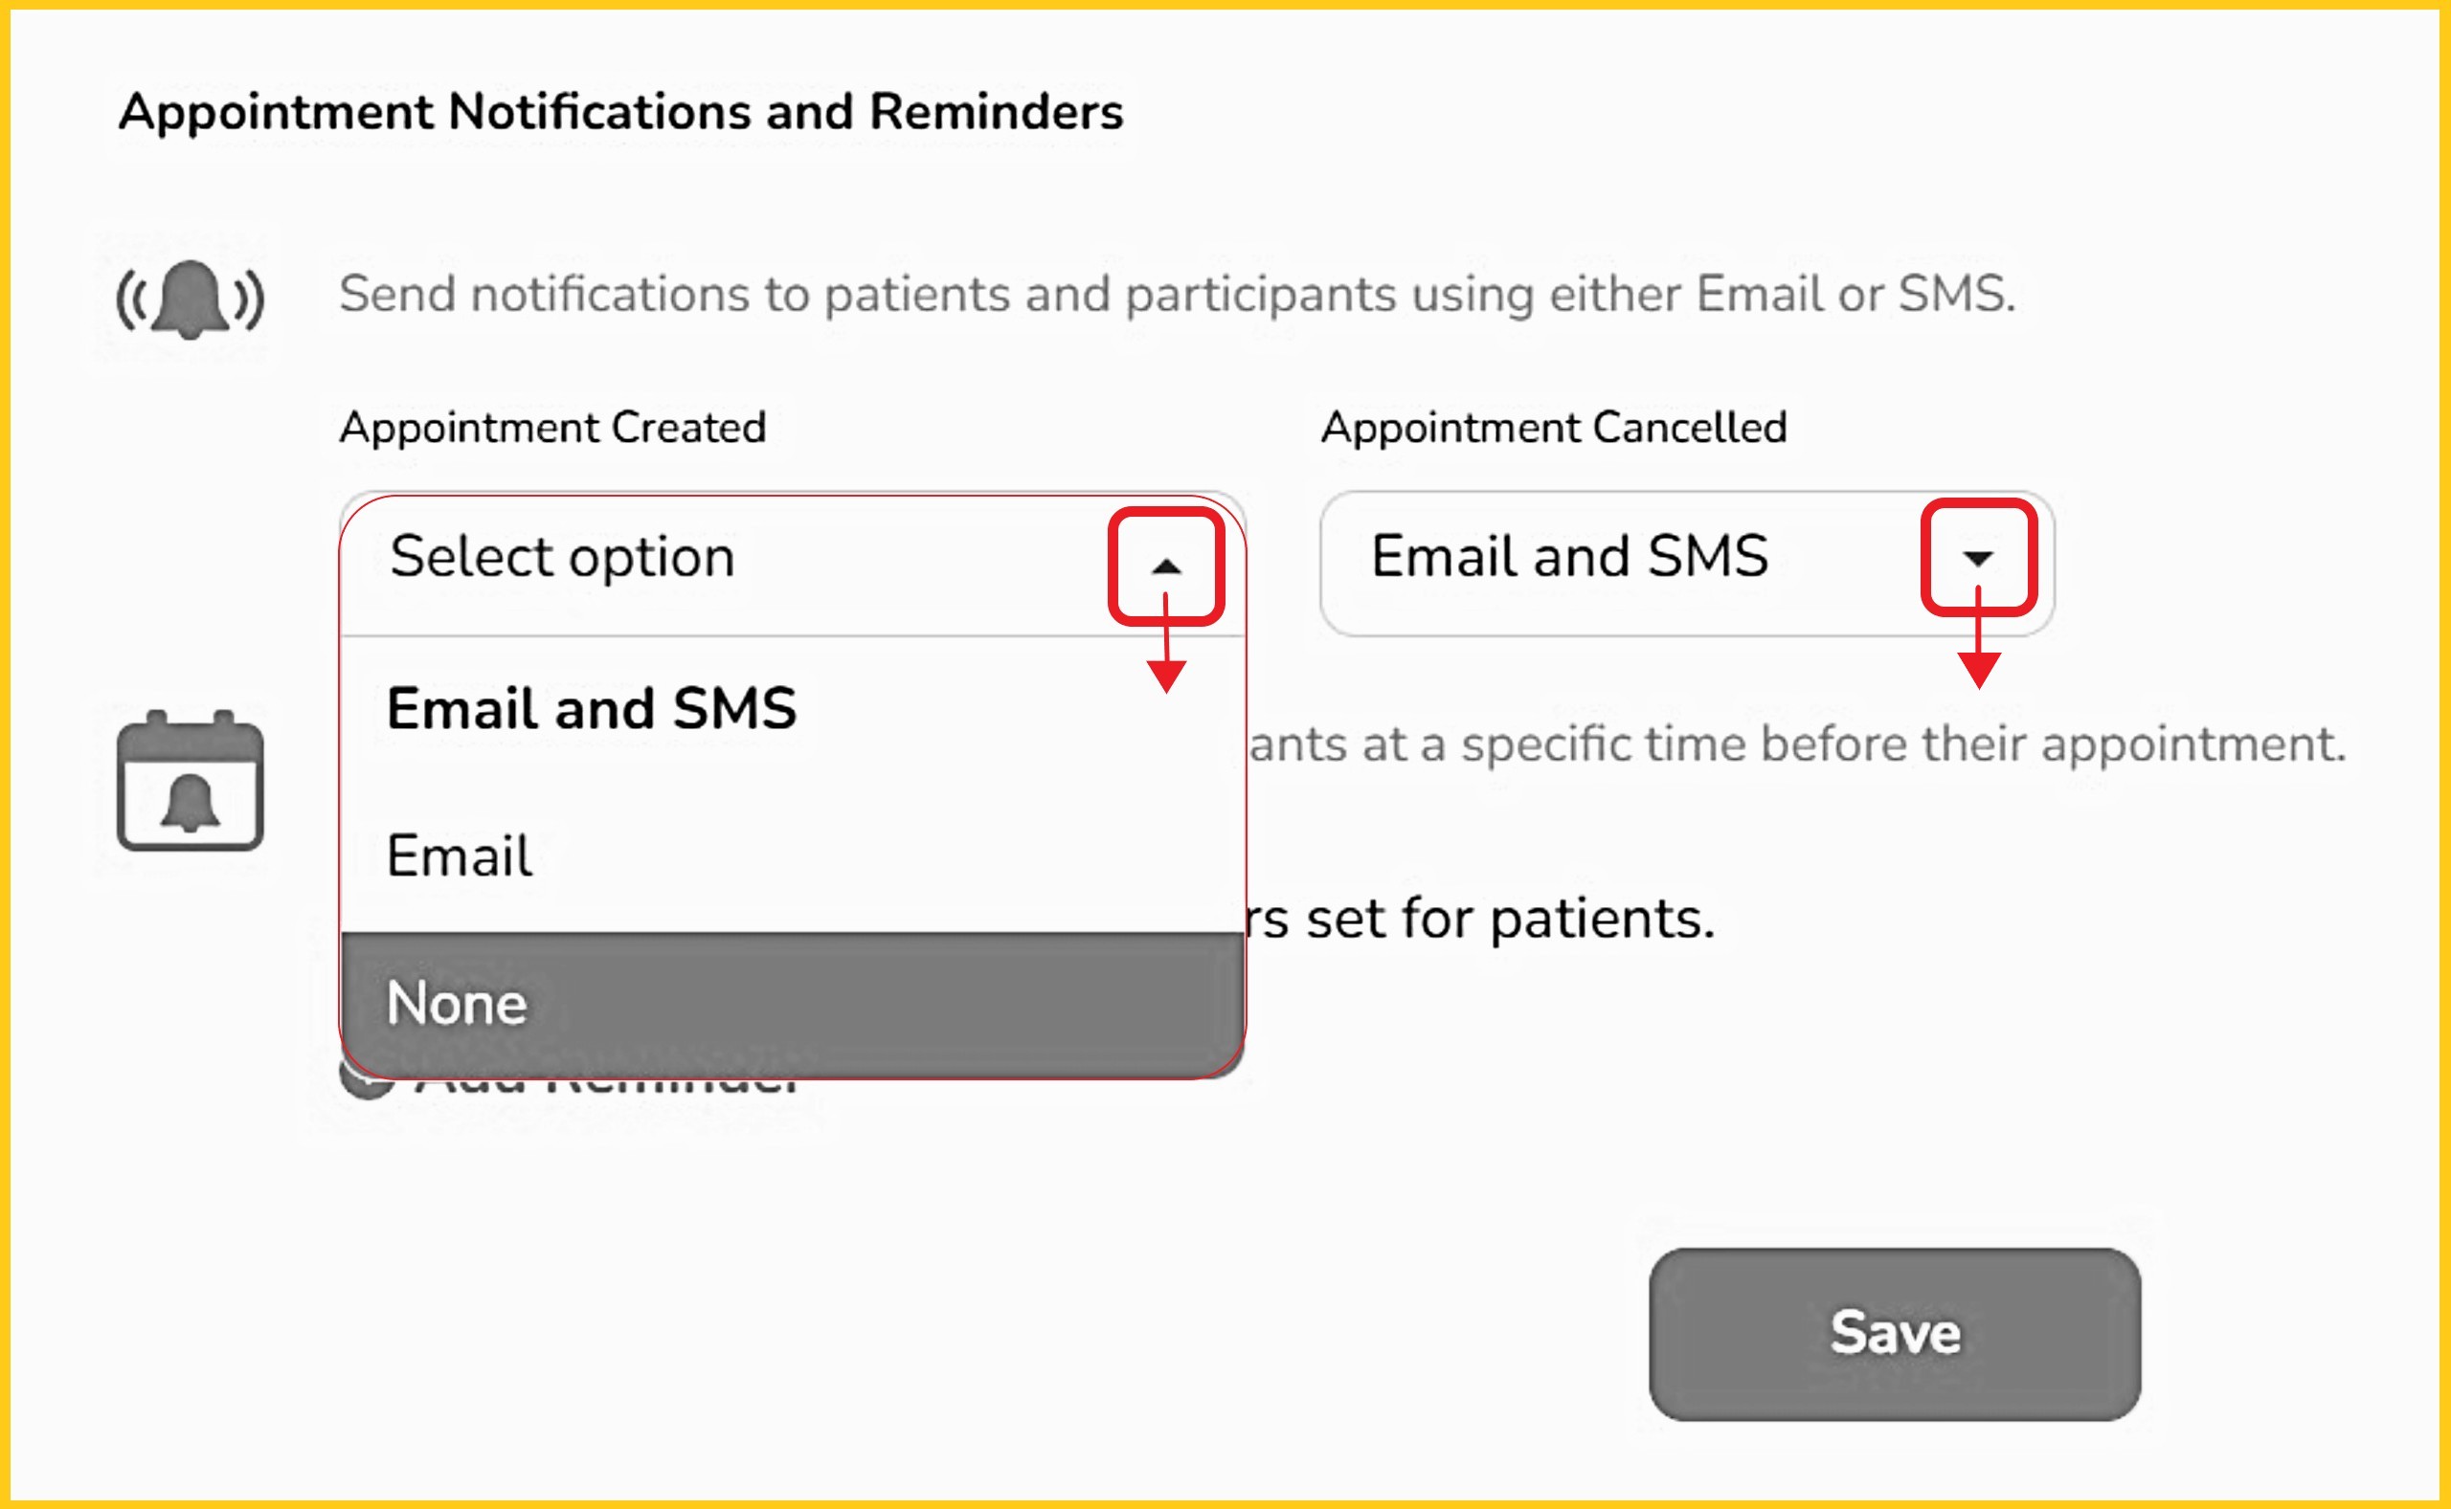Click the "Appointment Created" field label
The width and height of the screenshot is (2451, 1509).
[x=552, y=428]
